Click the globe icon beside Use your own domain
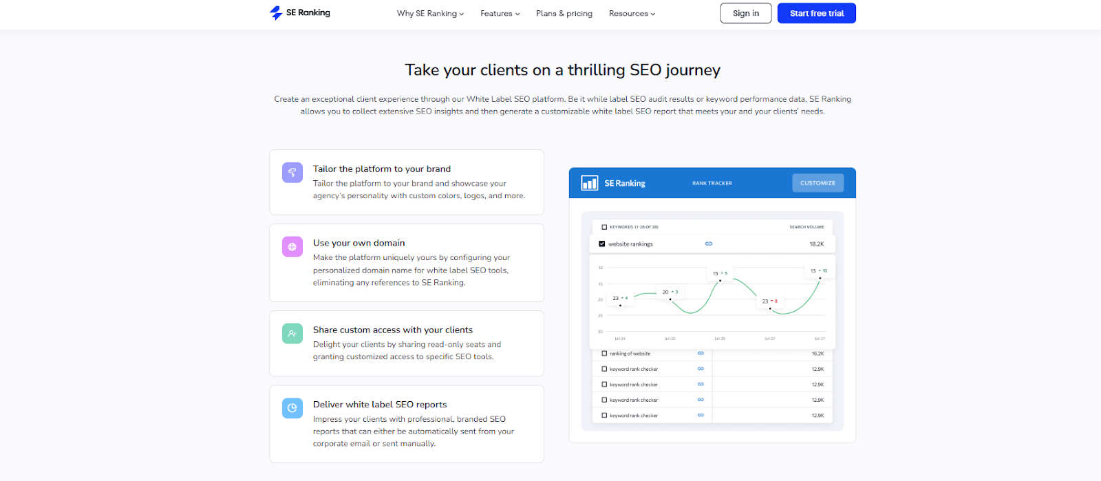 coord(292,246)
